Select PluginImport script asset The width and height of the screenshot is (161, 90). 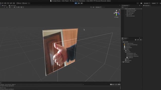pos(129,47)
